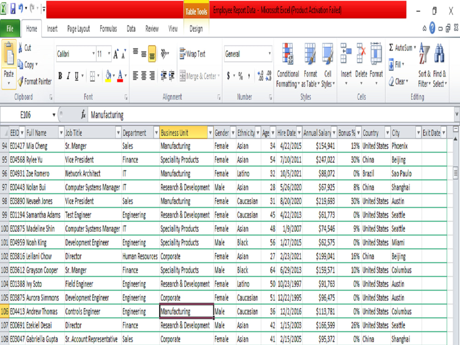The image size is (460, 345).
Task: Click the Undo arrow icon
Action: tap(21, 8)
